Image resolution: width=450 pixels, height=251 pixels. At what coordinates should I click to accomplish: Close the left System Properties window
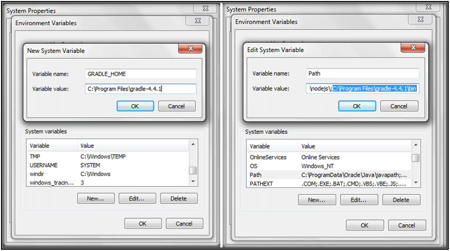[x=205, y=8]
